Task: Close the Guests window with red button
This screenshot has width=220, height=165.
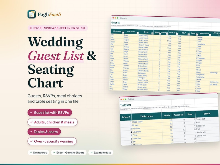Action: coord(113,18)
